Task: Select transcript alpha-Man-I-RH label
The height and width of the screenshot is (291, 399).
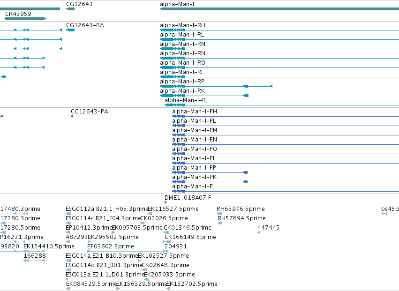Action: pyautogui.click(x=183, y=25)
